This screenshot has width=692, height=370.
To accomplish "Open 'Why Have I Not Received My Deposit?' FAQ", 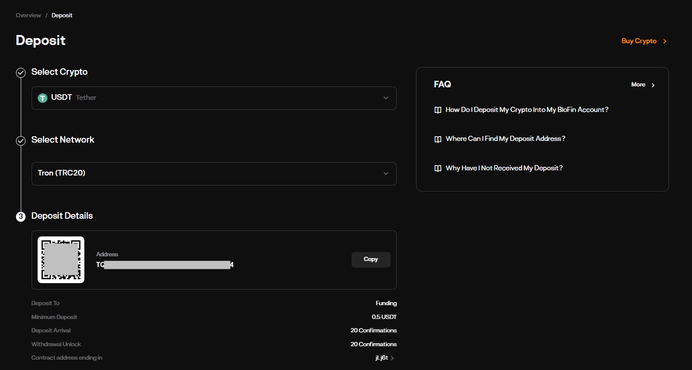I will 504,168.
